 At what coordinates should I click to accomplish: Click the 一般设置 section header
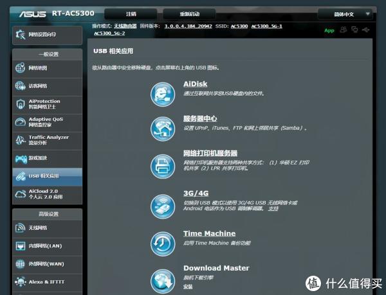[x=47, y=55]
